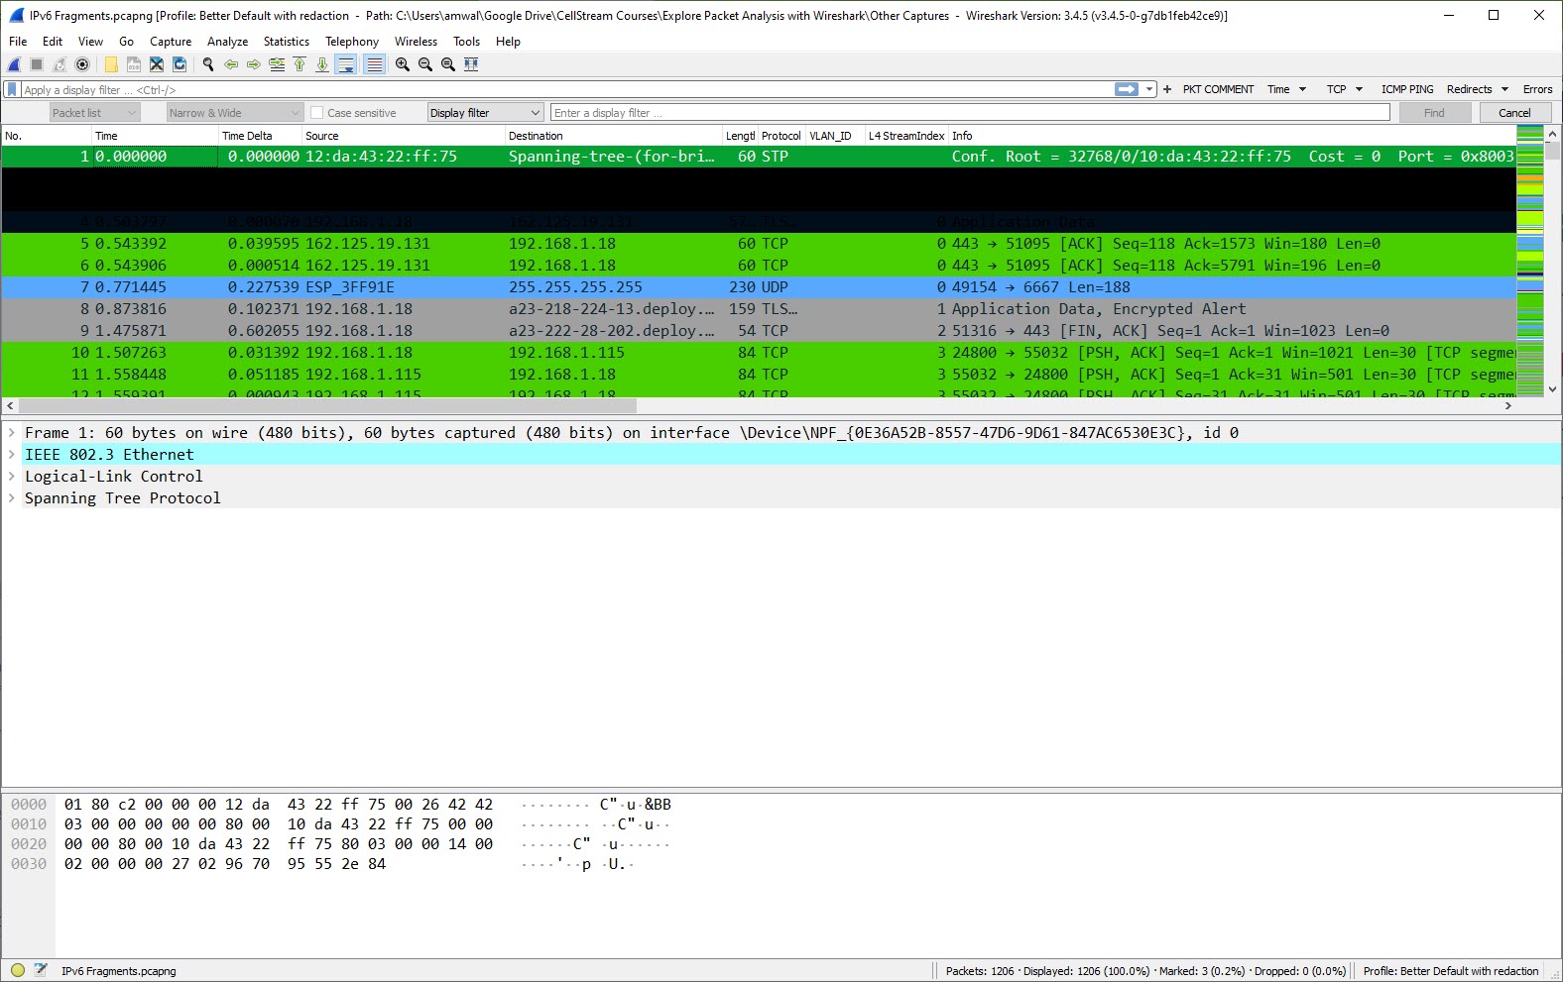Click the zoom in icon in toolbar
Image resolution: width=1563 pixels, height=982 pixels.
402,64
